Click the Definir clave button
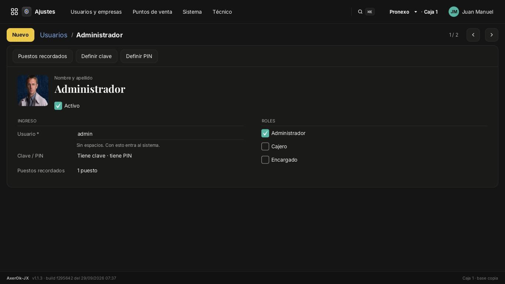The width and height of the screenshot is (505, 284). [x=96, y=56]
